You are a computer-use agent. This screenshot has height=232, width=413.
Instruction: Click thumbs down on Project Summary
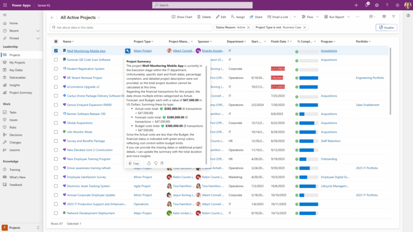155,163
